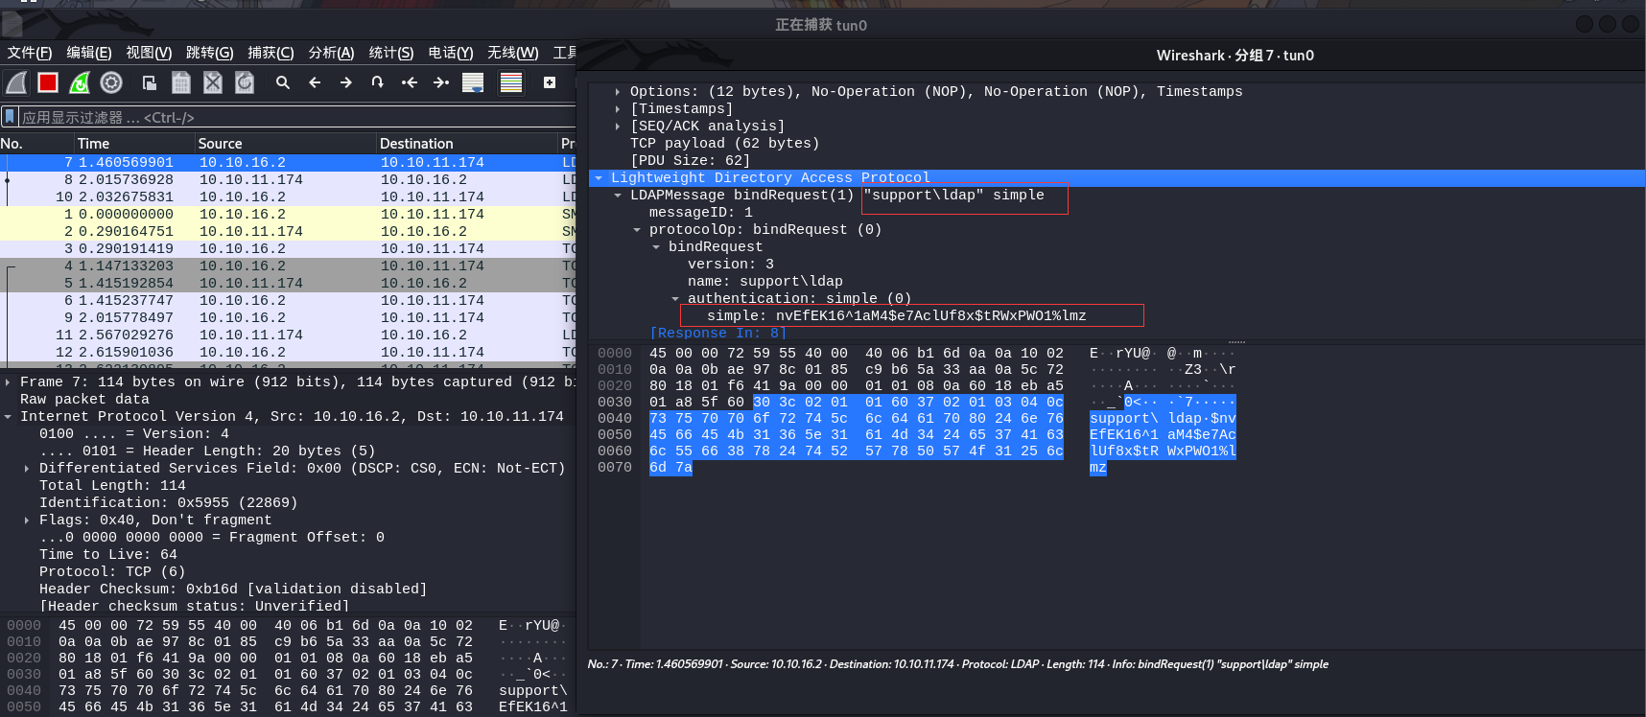
Task: Collapse the Lightweight Directory Access Protocol node
Action: [x=599, y=178]
